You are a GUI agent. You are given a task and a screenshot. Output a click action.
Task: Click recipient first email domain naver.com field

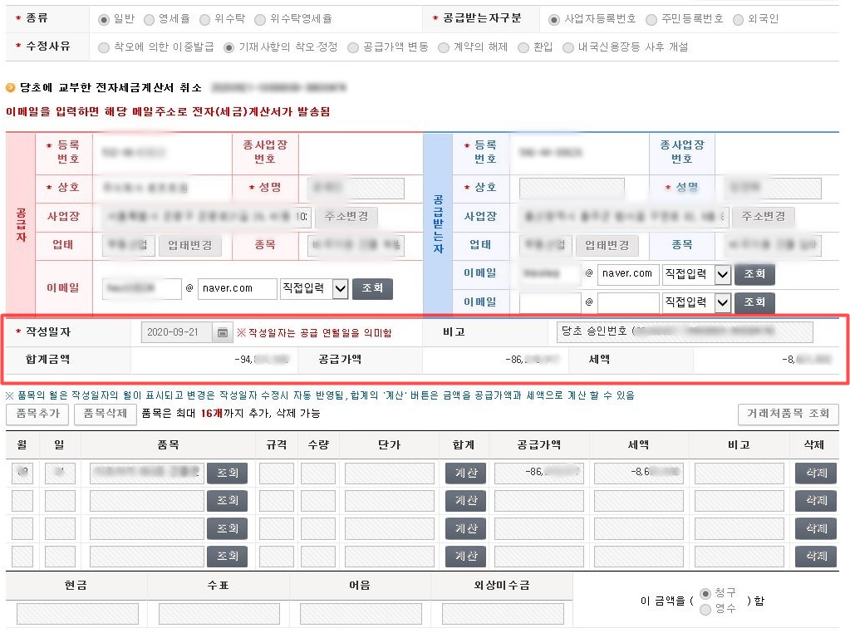(628, 275)
